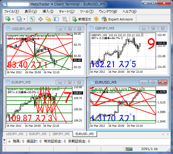The width and height of the screenshot is (173, 154).
Task: Switch to the GBPJPY.,M5 chart tab
Action: click(61, 134)
